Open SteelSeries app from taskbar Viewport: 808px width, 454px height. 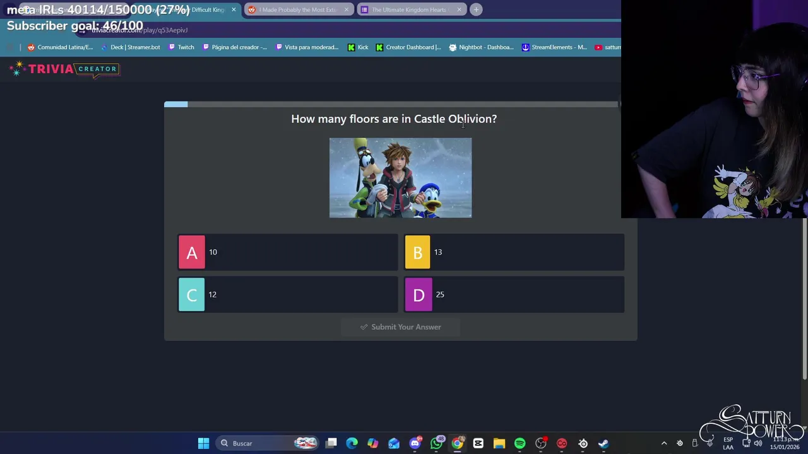pos(583,443)
